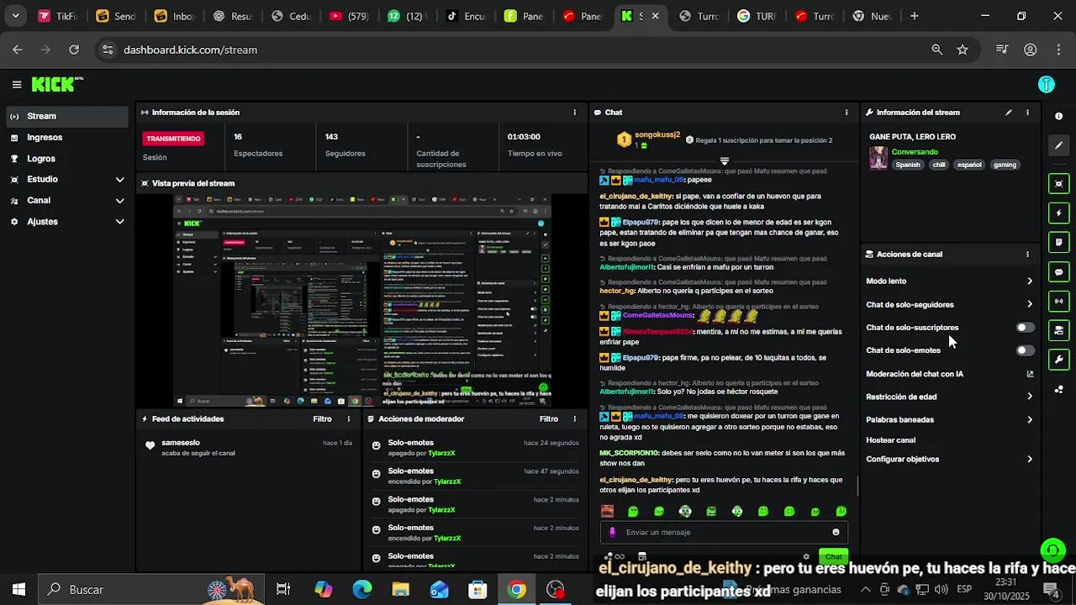Insert the first face emote in emote row
The height and width of the screenshot is (605, 1076).
tap(608, 511)
